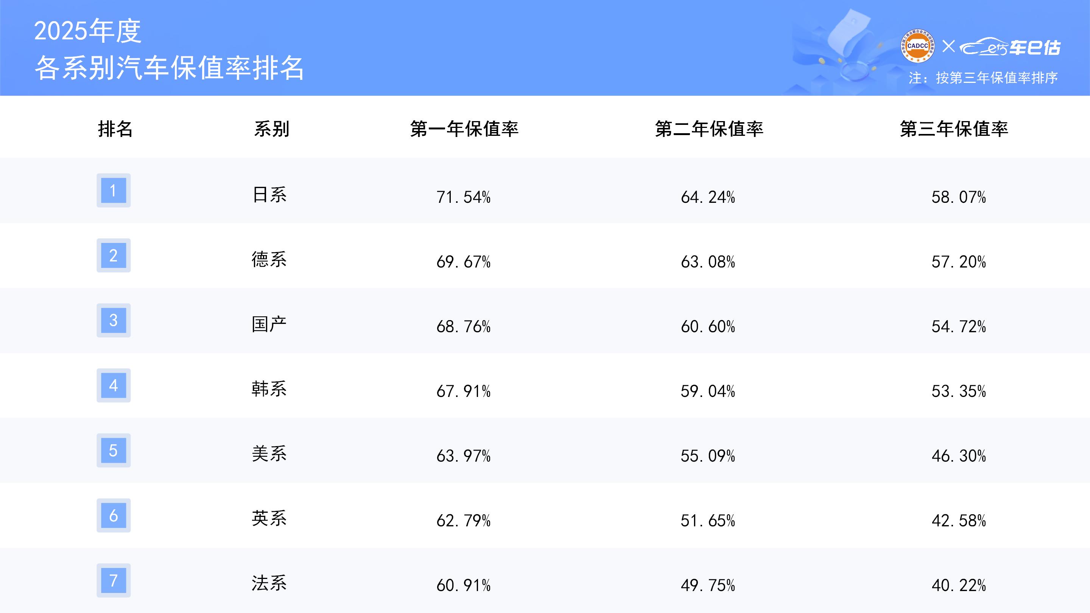Click the 国产 series label
This screenshot has height=613, width=1090.
(x=269, y=325)
